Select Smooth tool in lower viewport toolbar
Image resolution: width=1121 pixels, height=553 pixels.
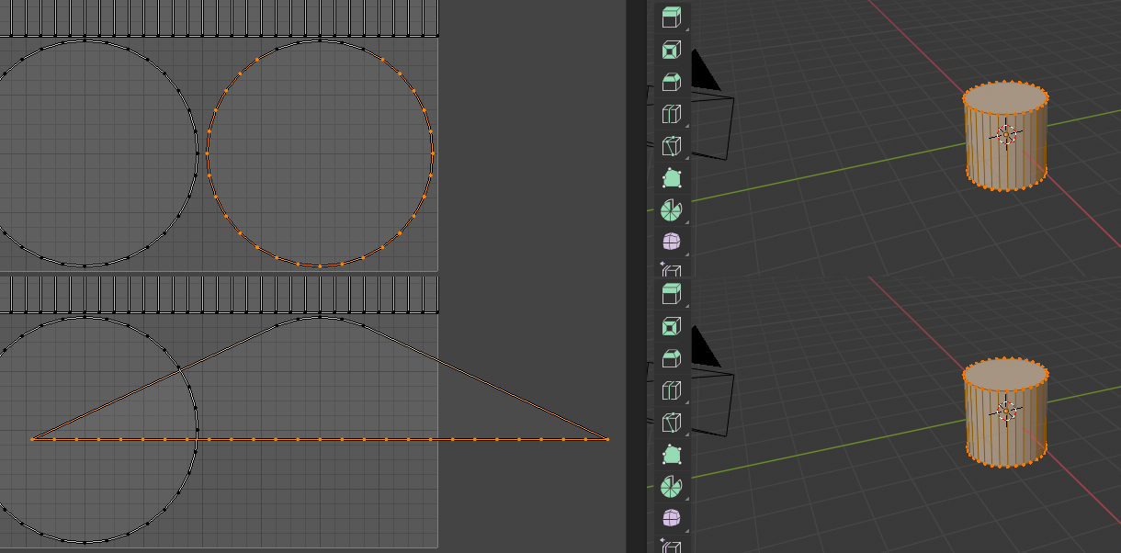[672, 518]
